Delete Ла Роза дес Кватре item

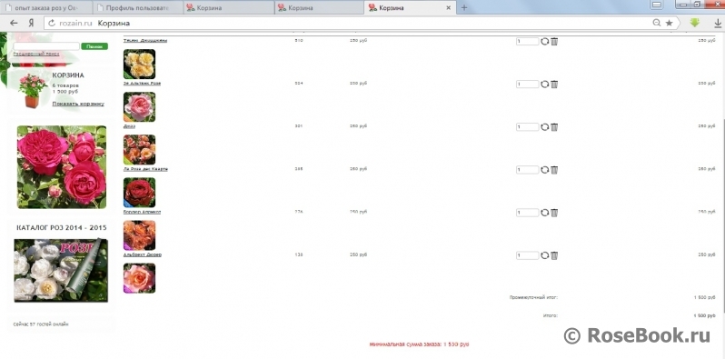[554, 170]
